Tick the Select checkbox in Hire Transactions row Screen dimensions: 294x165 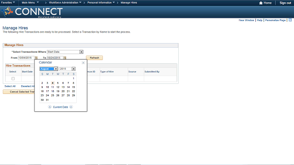click(13, 78)
